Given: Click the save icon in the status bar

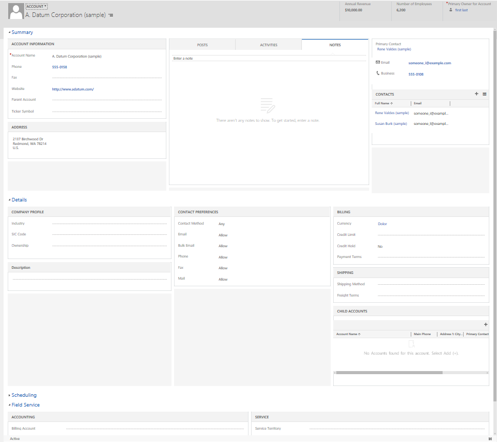Looking at the screenshot, I should 490,439.
